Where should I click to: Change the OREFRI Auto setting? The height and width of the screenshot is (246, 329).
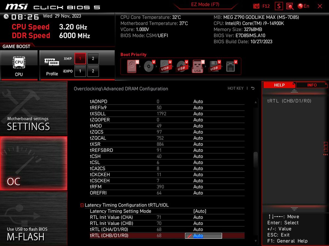click(x=198, y=193)
